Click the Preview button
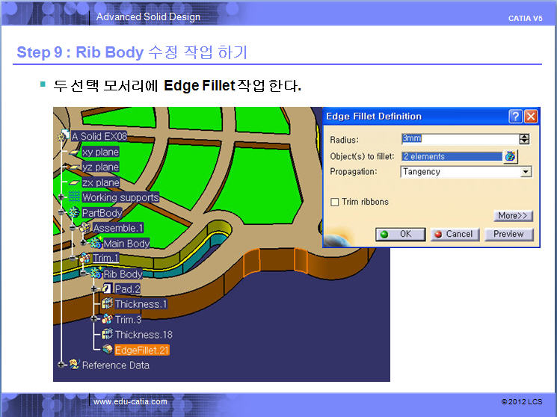557x417 pixels. pos(508,234)
